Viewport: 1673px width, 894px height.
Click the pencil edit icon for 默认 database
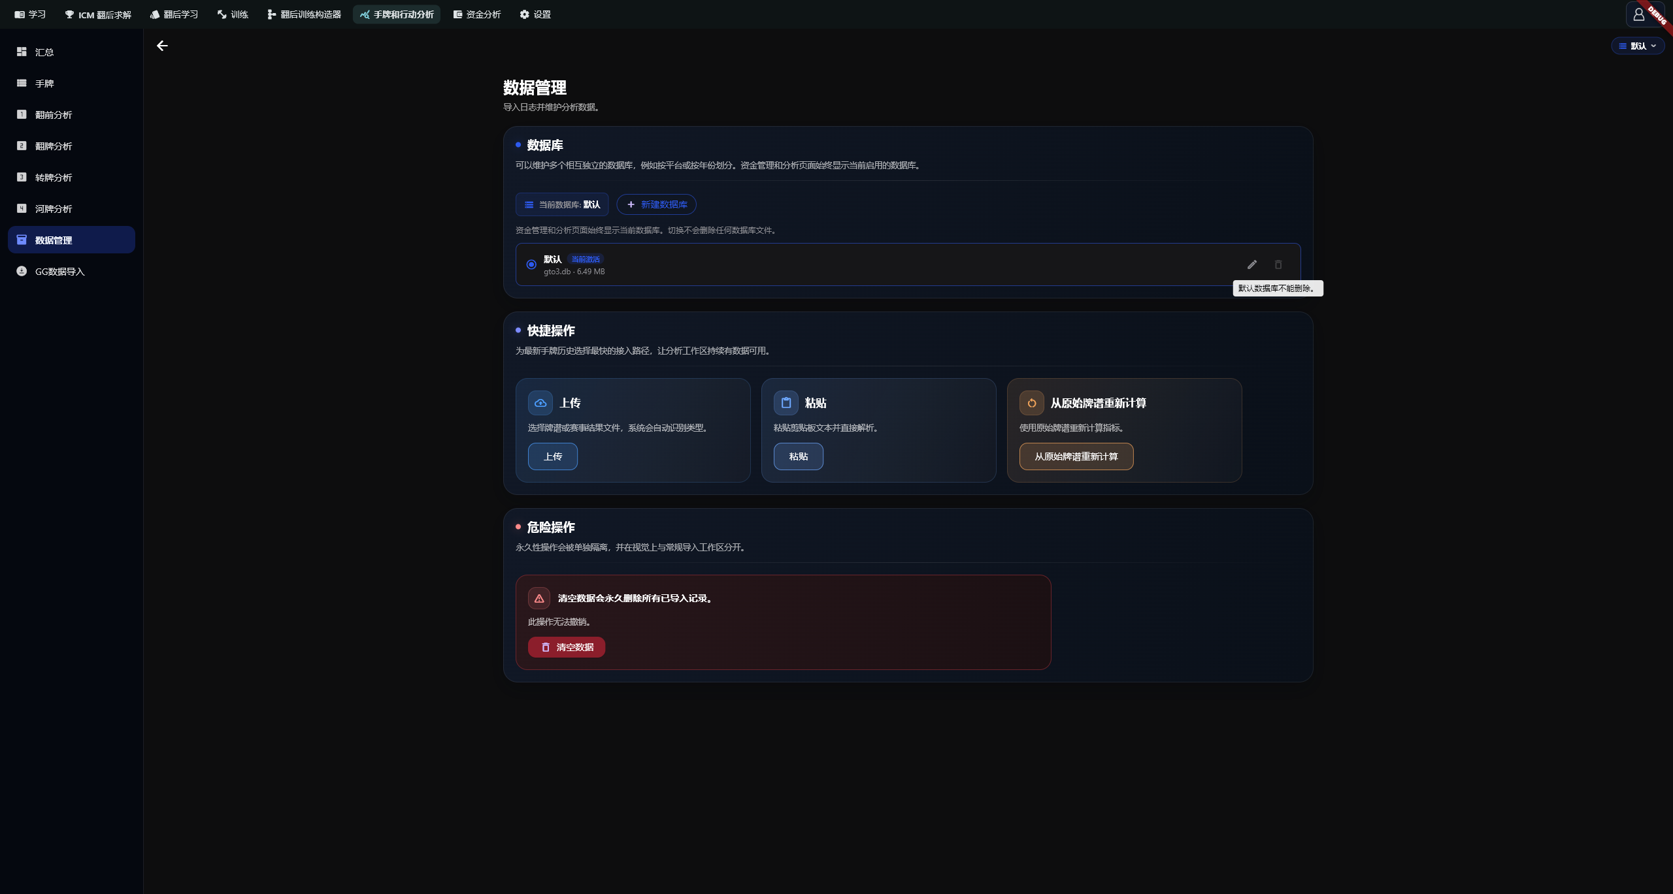(x=1251, y=264)
